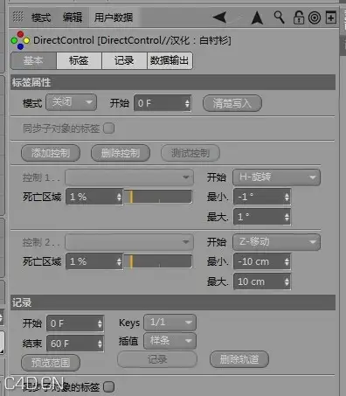Click the magnifier search icon
This screenshot has width=346, height=396.
click(x=279, y=17)
